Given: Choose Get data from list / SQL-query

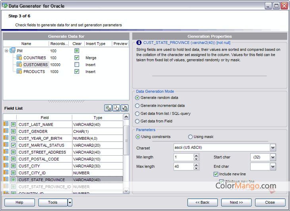Looking at the screenshot, I should tap(137, 113).
